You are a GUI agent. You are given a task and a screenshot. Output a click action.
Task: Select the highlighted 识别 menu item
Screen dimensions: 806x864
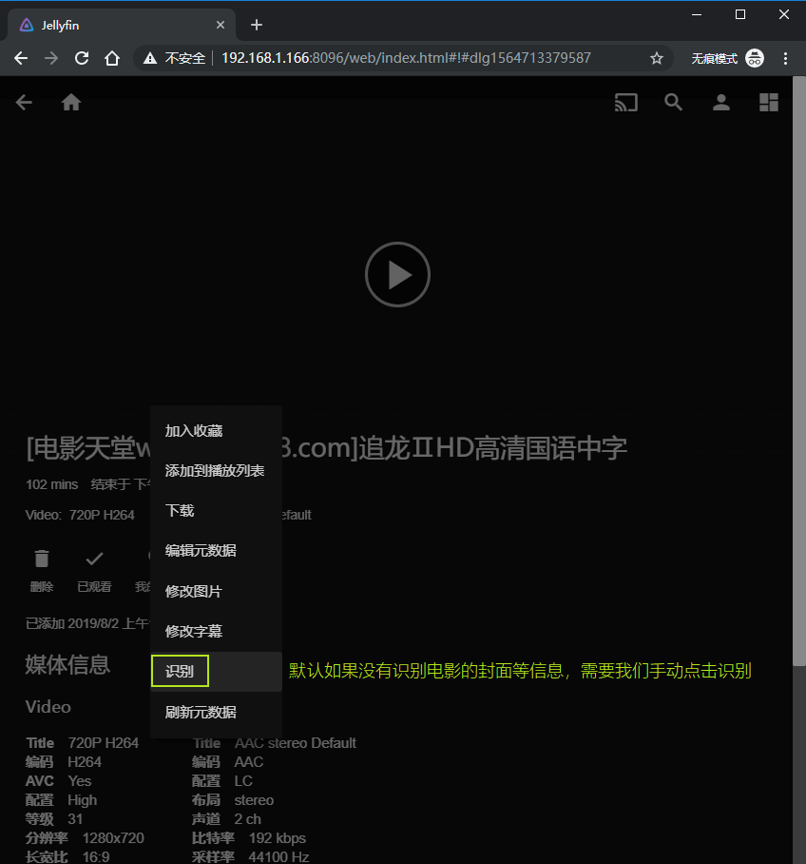(180, 672)
